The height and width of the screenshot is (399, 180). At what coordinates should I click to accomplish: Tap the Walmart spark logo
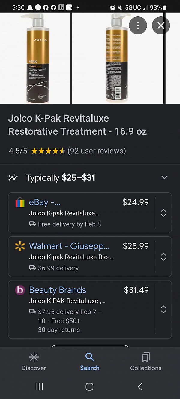[x=20, y=246]
